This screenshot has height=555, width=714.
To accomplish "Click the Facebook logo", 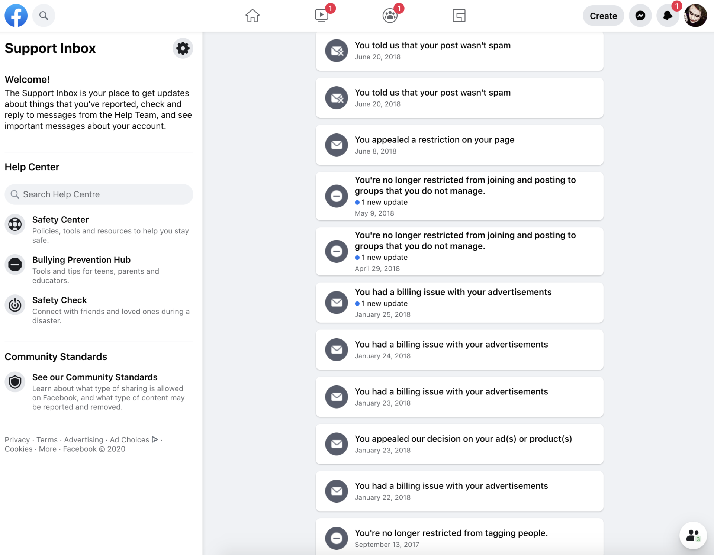I will 16,16.
